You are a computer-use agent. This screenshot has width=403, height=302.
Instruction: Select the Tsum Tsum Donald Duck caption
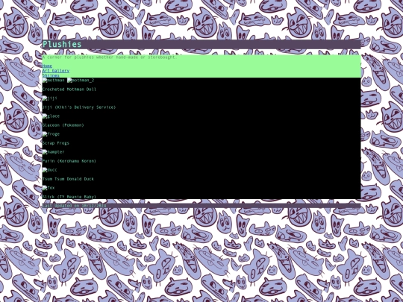(68, 179)
